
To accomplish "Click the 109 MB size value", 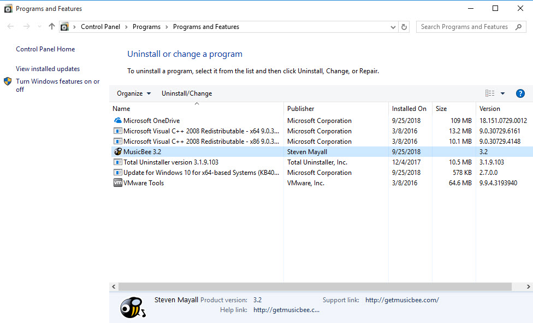I will pyautogui.click(x=461, y=120).
